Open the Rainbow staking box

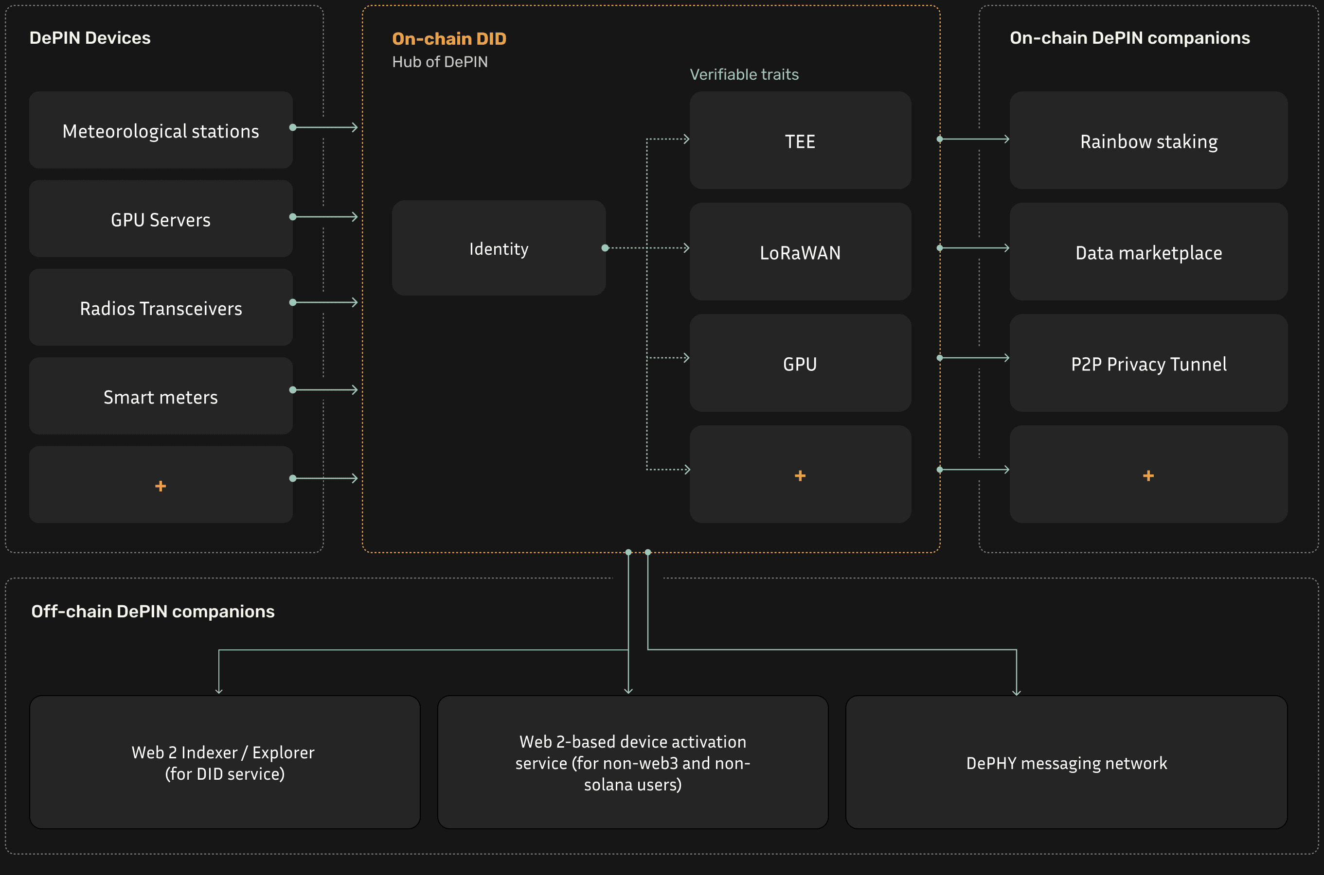coord(1149,140)
